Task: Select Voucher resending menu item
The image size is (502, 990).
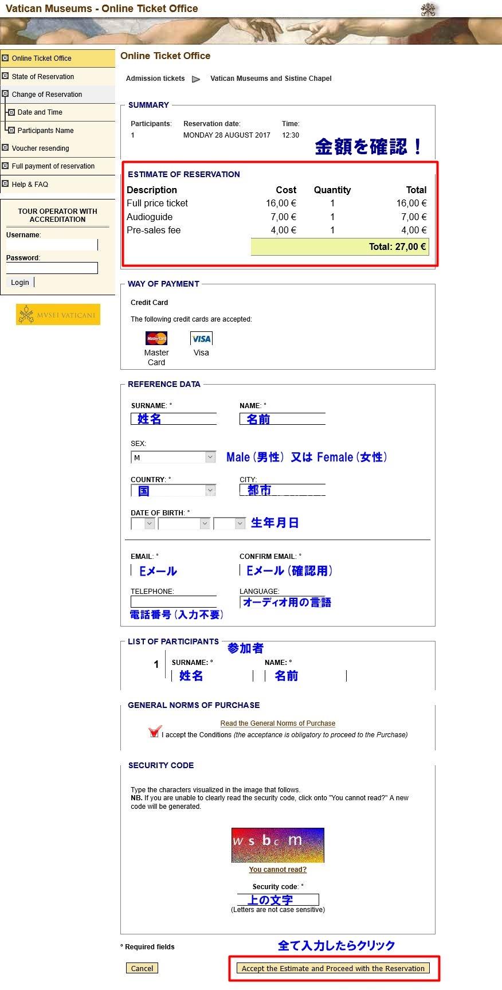Action: coord(41,148)
